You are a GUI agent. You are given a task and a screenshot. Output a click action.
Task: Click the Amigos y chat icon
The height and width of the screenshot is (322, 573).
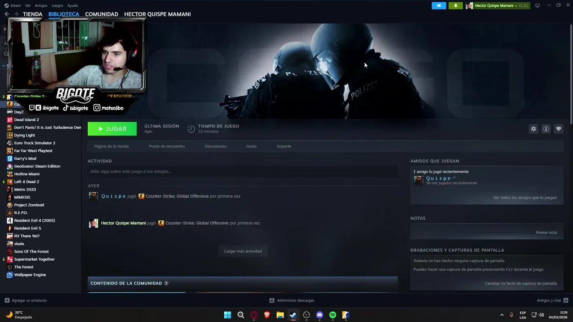coord(566,301)
